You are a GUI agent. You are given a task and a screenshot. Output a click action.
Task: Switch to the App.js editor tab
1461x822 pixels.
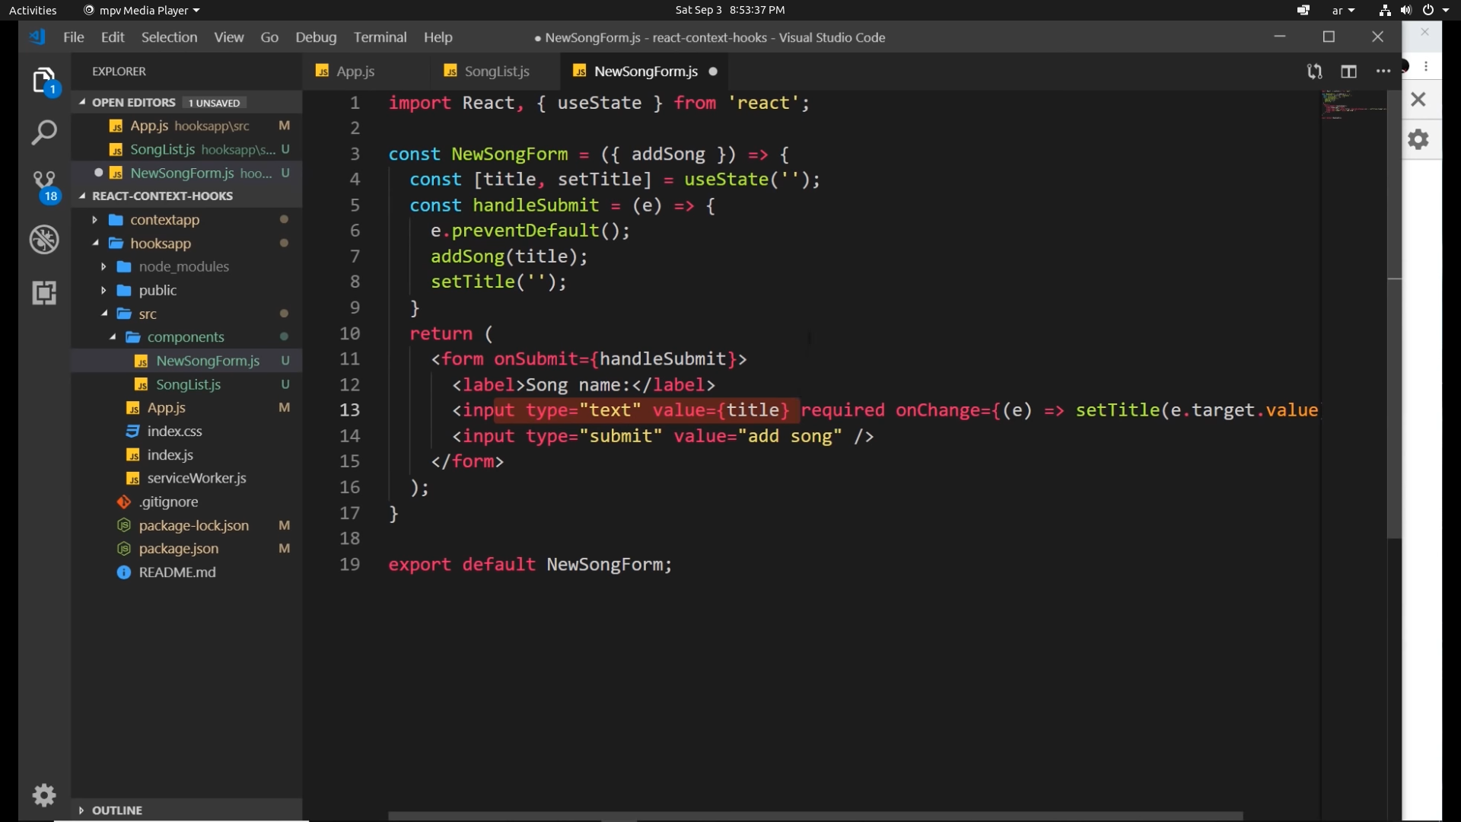[x=355, y=72]
